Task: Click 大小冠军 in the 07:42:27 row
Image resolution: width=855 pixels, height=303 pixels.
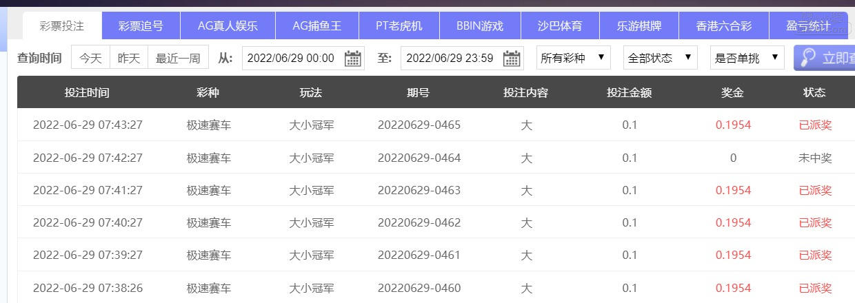Action: [x=312, y=158]
